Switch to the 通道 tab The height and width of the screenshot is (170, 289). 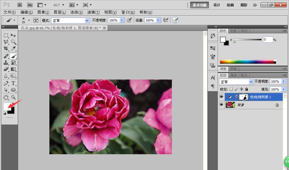tap(234, 75)
